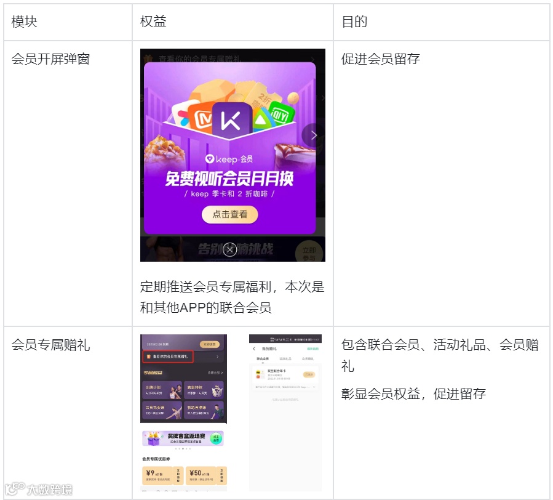This screenshot has width=553, height=500.
Task: Close the Keep member popup with the circled X
Action: click(x=229, y=249)
